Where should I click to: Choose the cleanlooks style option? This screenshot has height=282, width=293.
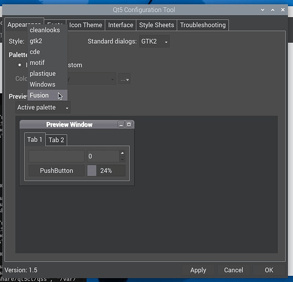[47, 30]
